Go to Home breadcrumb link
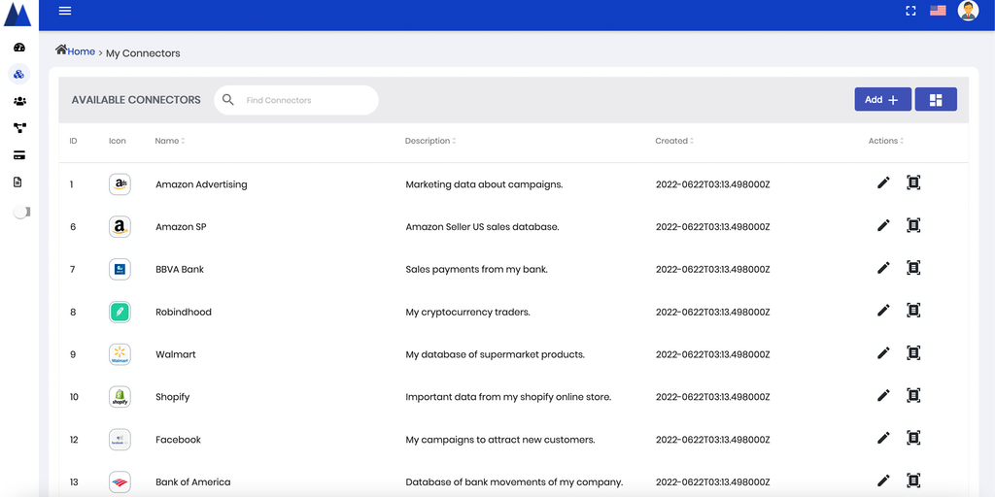The height and width of the screenshot is (497, 995). (x=81, y=51)
